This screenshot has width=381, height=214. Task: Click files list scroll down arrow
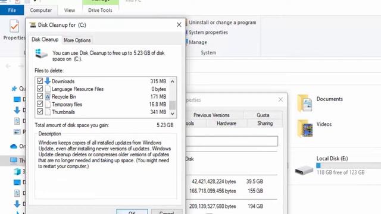tap(173, 114)
